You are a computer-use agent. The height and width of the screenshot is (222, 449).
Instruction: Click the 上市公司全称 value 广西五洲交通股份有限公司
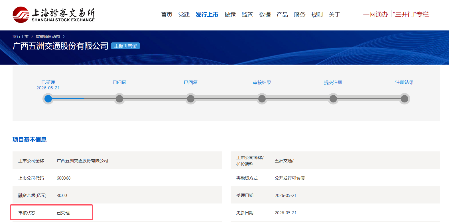coord(82,161)
